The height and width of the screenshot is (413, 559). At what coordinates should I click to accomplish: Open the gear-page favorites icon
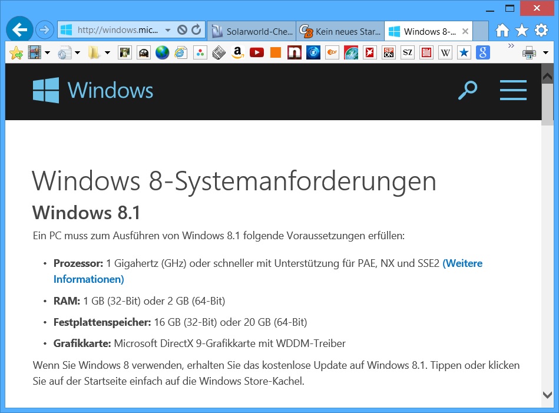click(65, 53)
